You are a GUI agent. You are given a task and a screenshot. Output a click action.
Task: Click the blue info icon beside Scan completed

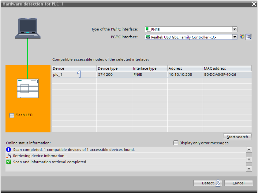9,150
